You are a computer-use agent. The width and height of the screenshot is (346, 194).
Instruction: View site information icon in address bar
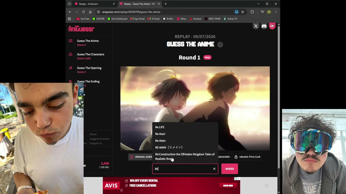pyautogui.click(x=98, y=12)
